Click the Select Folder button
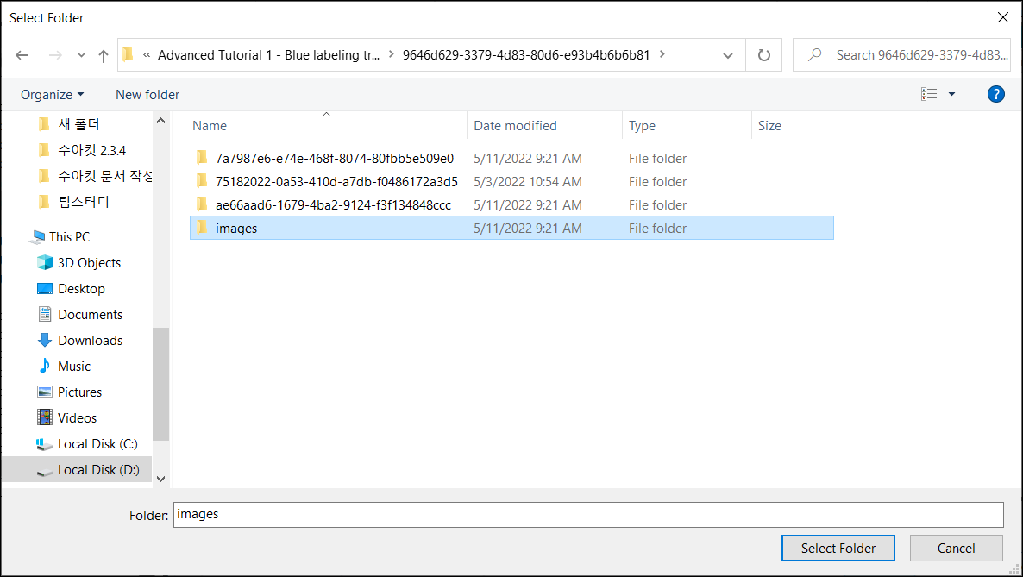The width and height of the screenshot is (1023, 577). (838, 549)
